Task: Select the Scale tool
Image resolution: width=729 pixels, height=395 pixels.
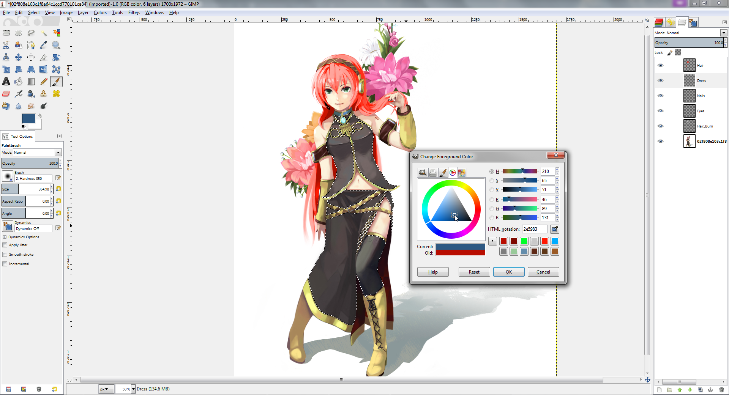Action: (x=6, y=69)
